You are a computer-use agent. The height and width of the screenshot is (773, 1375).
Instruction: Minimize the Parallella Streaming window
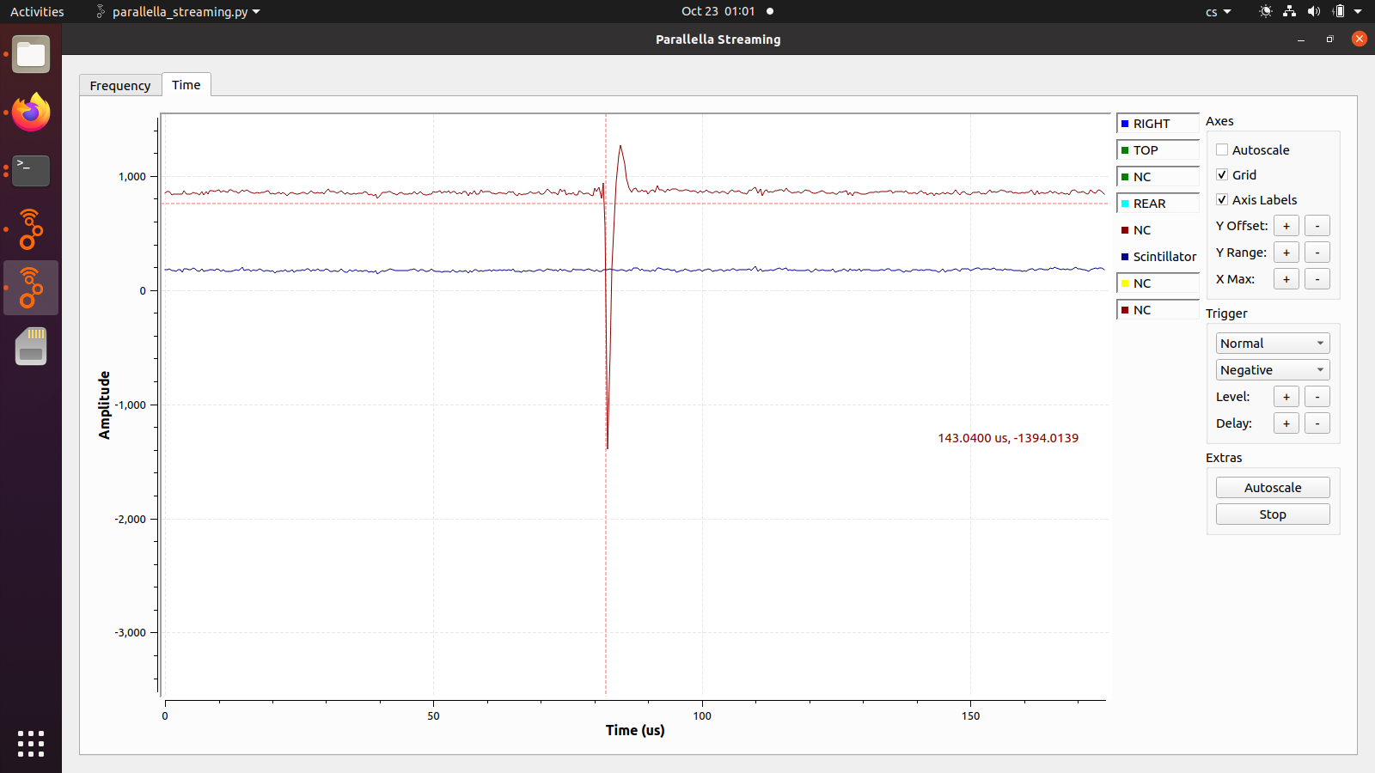[1301, 40]
